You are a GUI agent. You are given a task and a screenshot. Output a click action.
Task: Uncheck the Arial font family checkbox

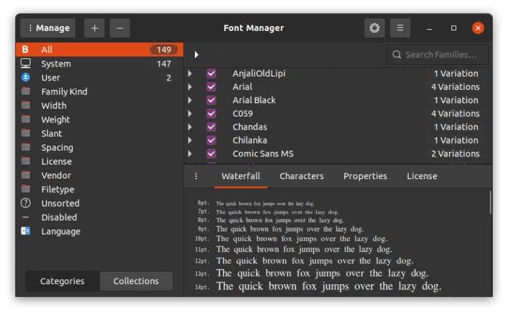pyautogui.click(x=211, y=87)
